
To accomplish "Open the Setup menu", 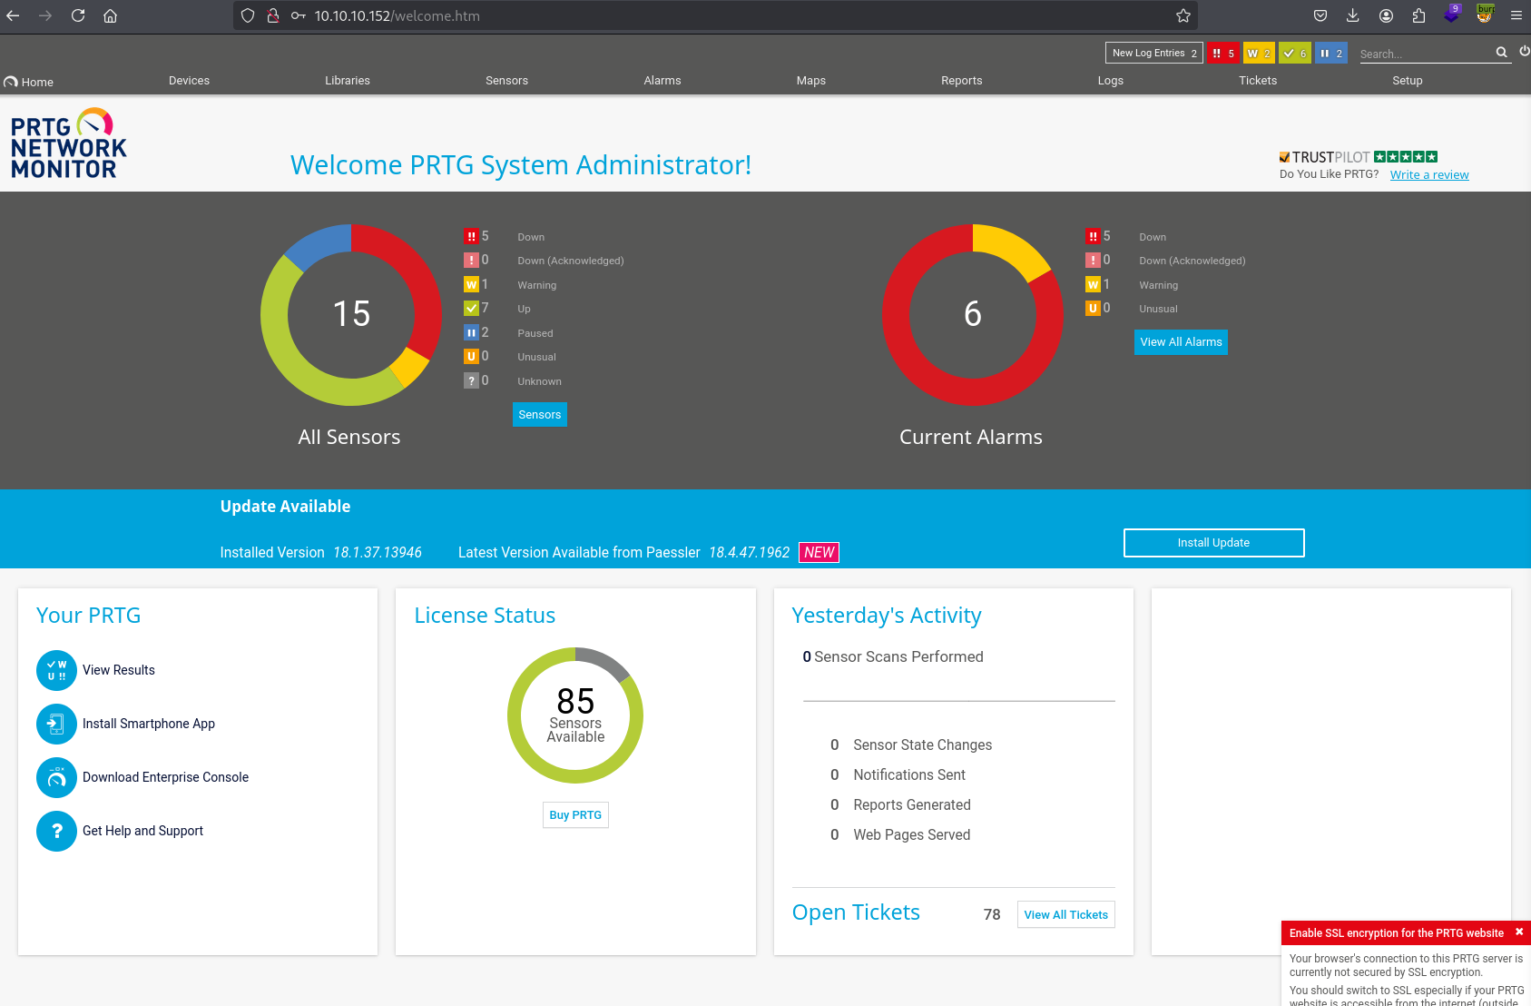I will (x=1408, y=81).
